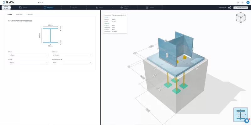Open the Steel Material dropdown

coord(72,63)
